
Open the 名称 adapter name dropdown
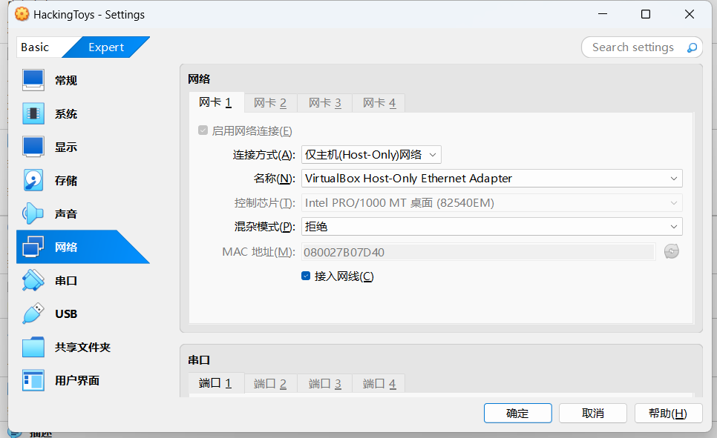[491, 179]
